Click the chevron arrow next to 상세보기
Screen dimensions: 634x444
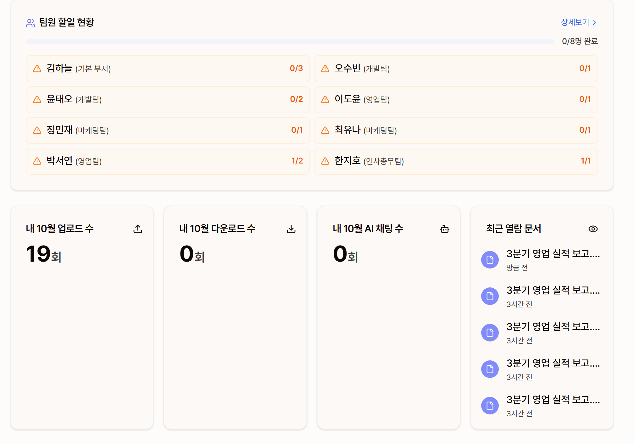click(x=594, y=23)
